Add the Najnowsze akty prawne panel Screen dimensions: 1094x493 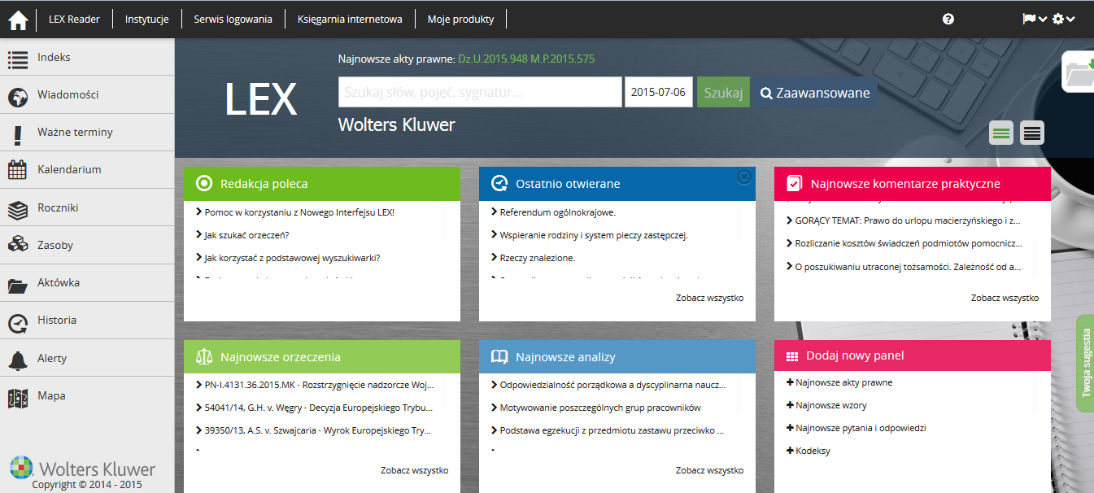click(x=839, y=382)
